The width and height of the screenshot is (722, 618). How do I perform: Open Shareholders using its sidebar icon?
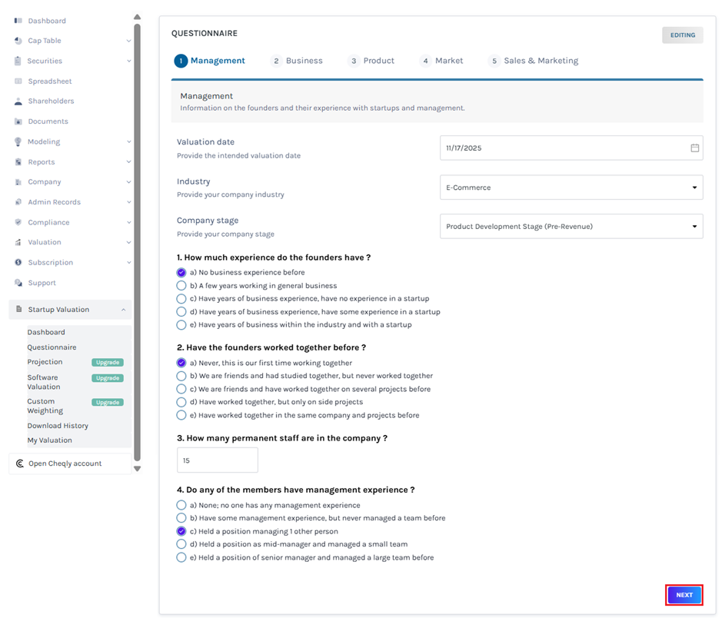(x=19, y=101)
